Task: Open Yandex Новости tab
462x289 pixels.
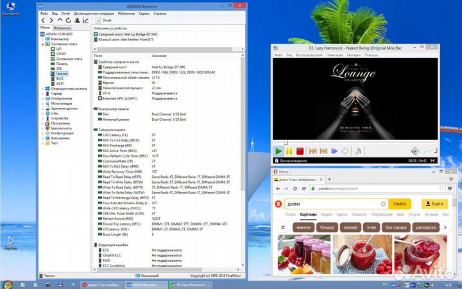Action: pos(359,215)
